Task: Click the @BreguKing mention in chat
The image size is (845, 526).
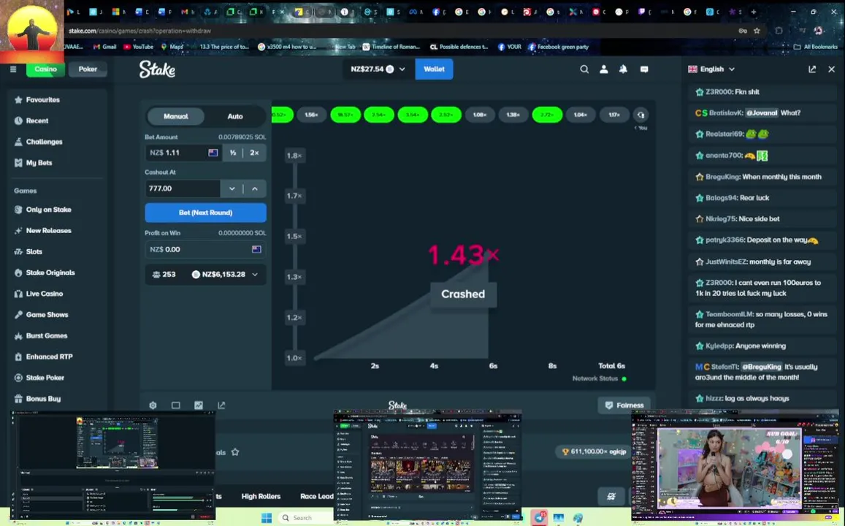Action: [x=761, y=367]
